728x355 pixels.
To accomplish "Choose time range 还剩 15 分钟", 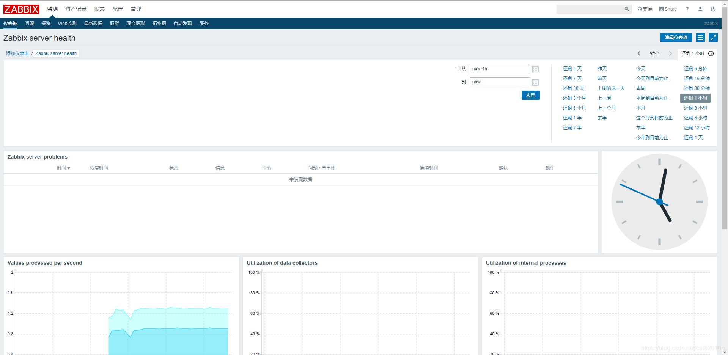I will (x=697, y=79).
